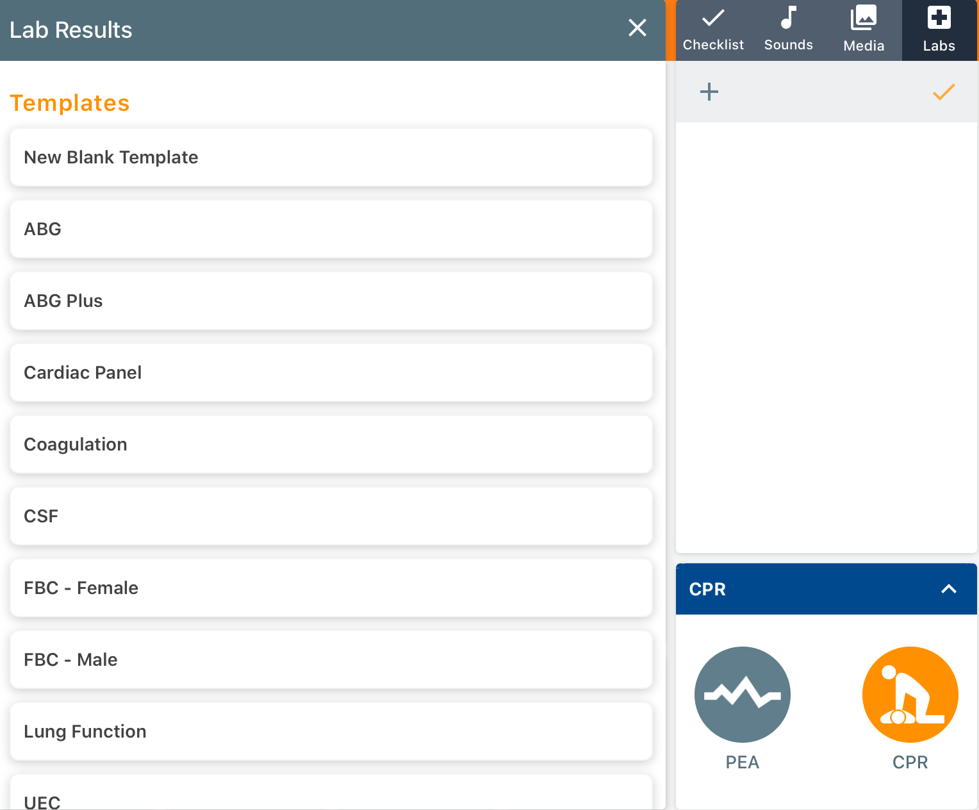Switch to the Labs tab
979x810 pixels.
pos(939,30)
